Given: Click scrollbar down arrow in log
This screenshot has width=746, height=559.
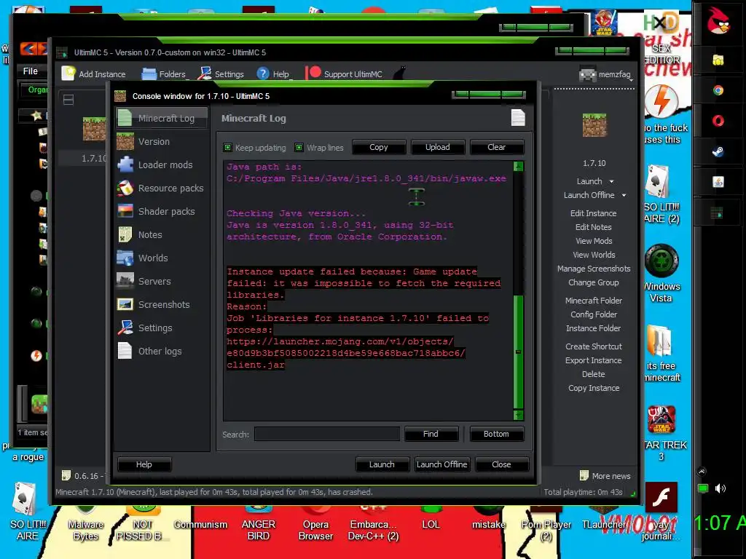Looking at the screenshot, I should (x=519, y=415).
